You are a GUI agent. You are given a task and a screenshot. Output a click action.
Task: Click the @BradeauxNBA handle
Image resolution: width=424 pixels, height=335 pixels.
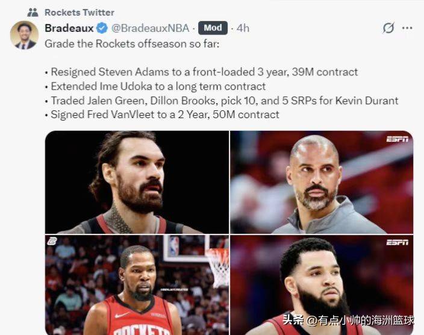pos(151,28)
